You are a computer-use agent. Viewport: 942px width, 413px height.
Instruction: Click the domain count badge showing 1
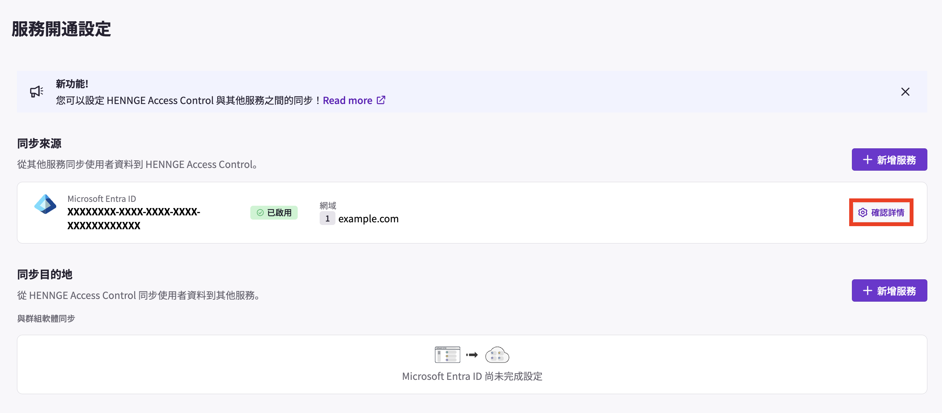(327, 218)
